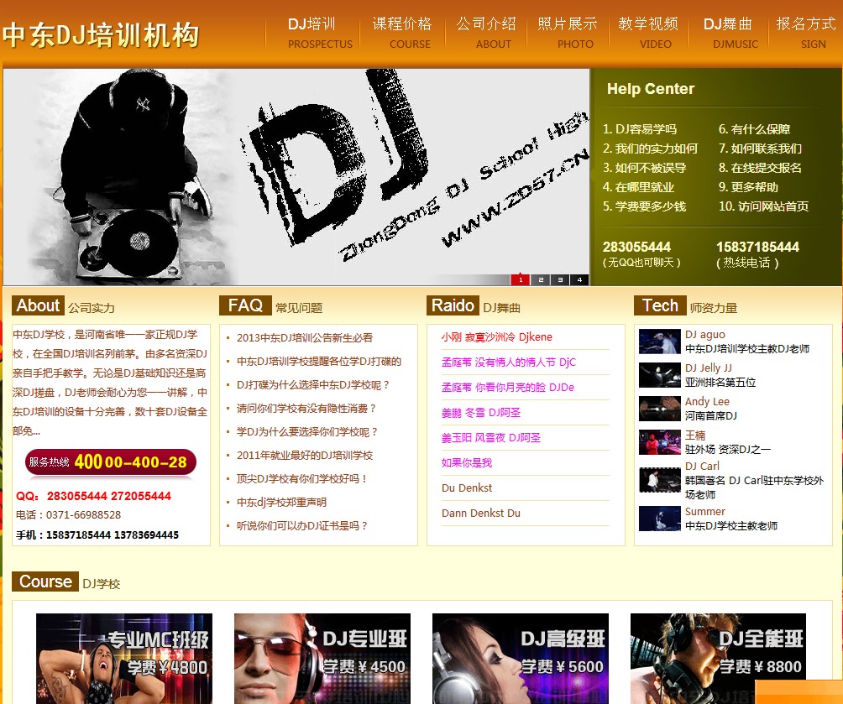
Task: Click Summer teacher thumbnail
Action: (659, 519)
